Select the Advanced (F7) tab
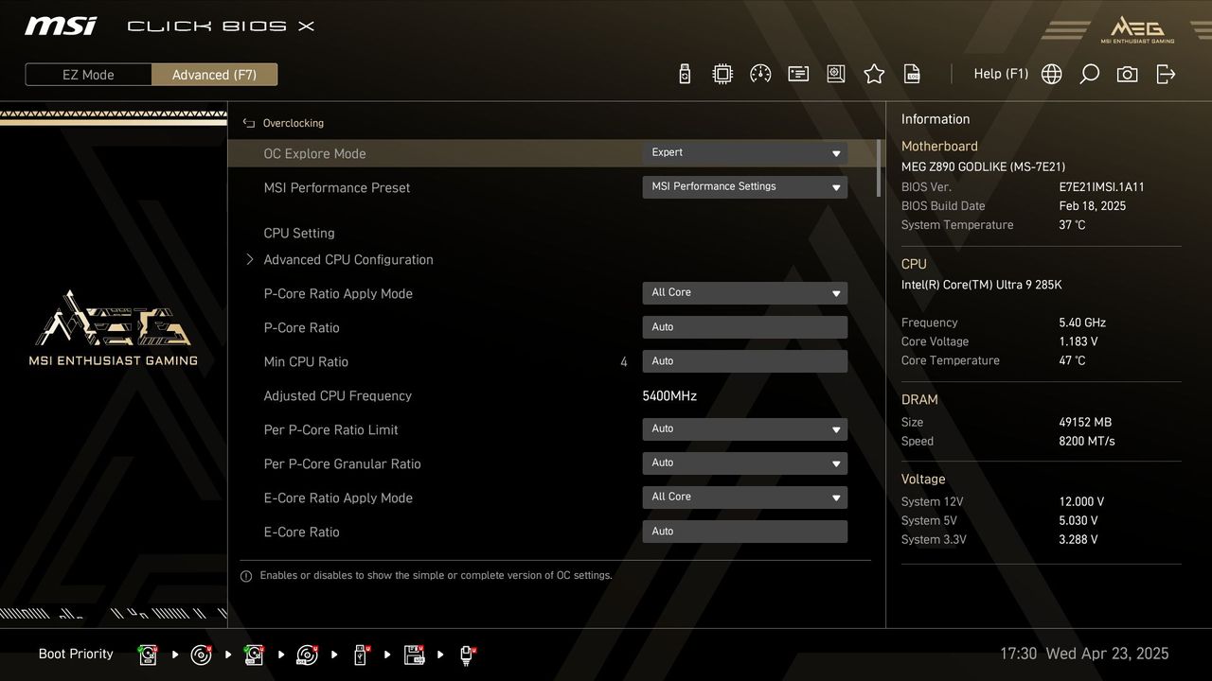This screenshot has width=1212, height=681. (214, 75)
